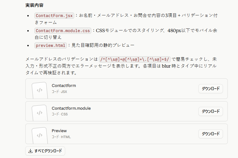Download the Contactform.module CSS file
Screen dimensions: 238x158
(210, 111)
